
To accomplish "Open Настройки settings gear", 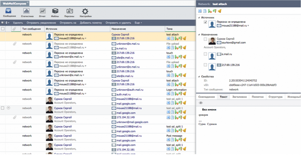I will pos(85,13).
